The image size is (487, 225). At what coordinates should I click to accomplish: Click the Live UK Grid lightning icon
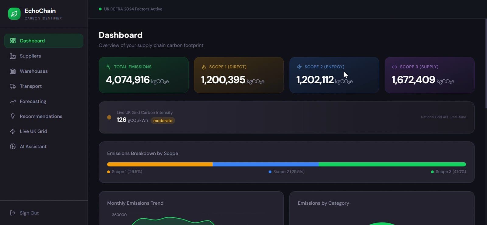(13, 131)
